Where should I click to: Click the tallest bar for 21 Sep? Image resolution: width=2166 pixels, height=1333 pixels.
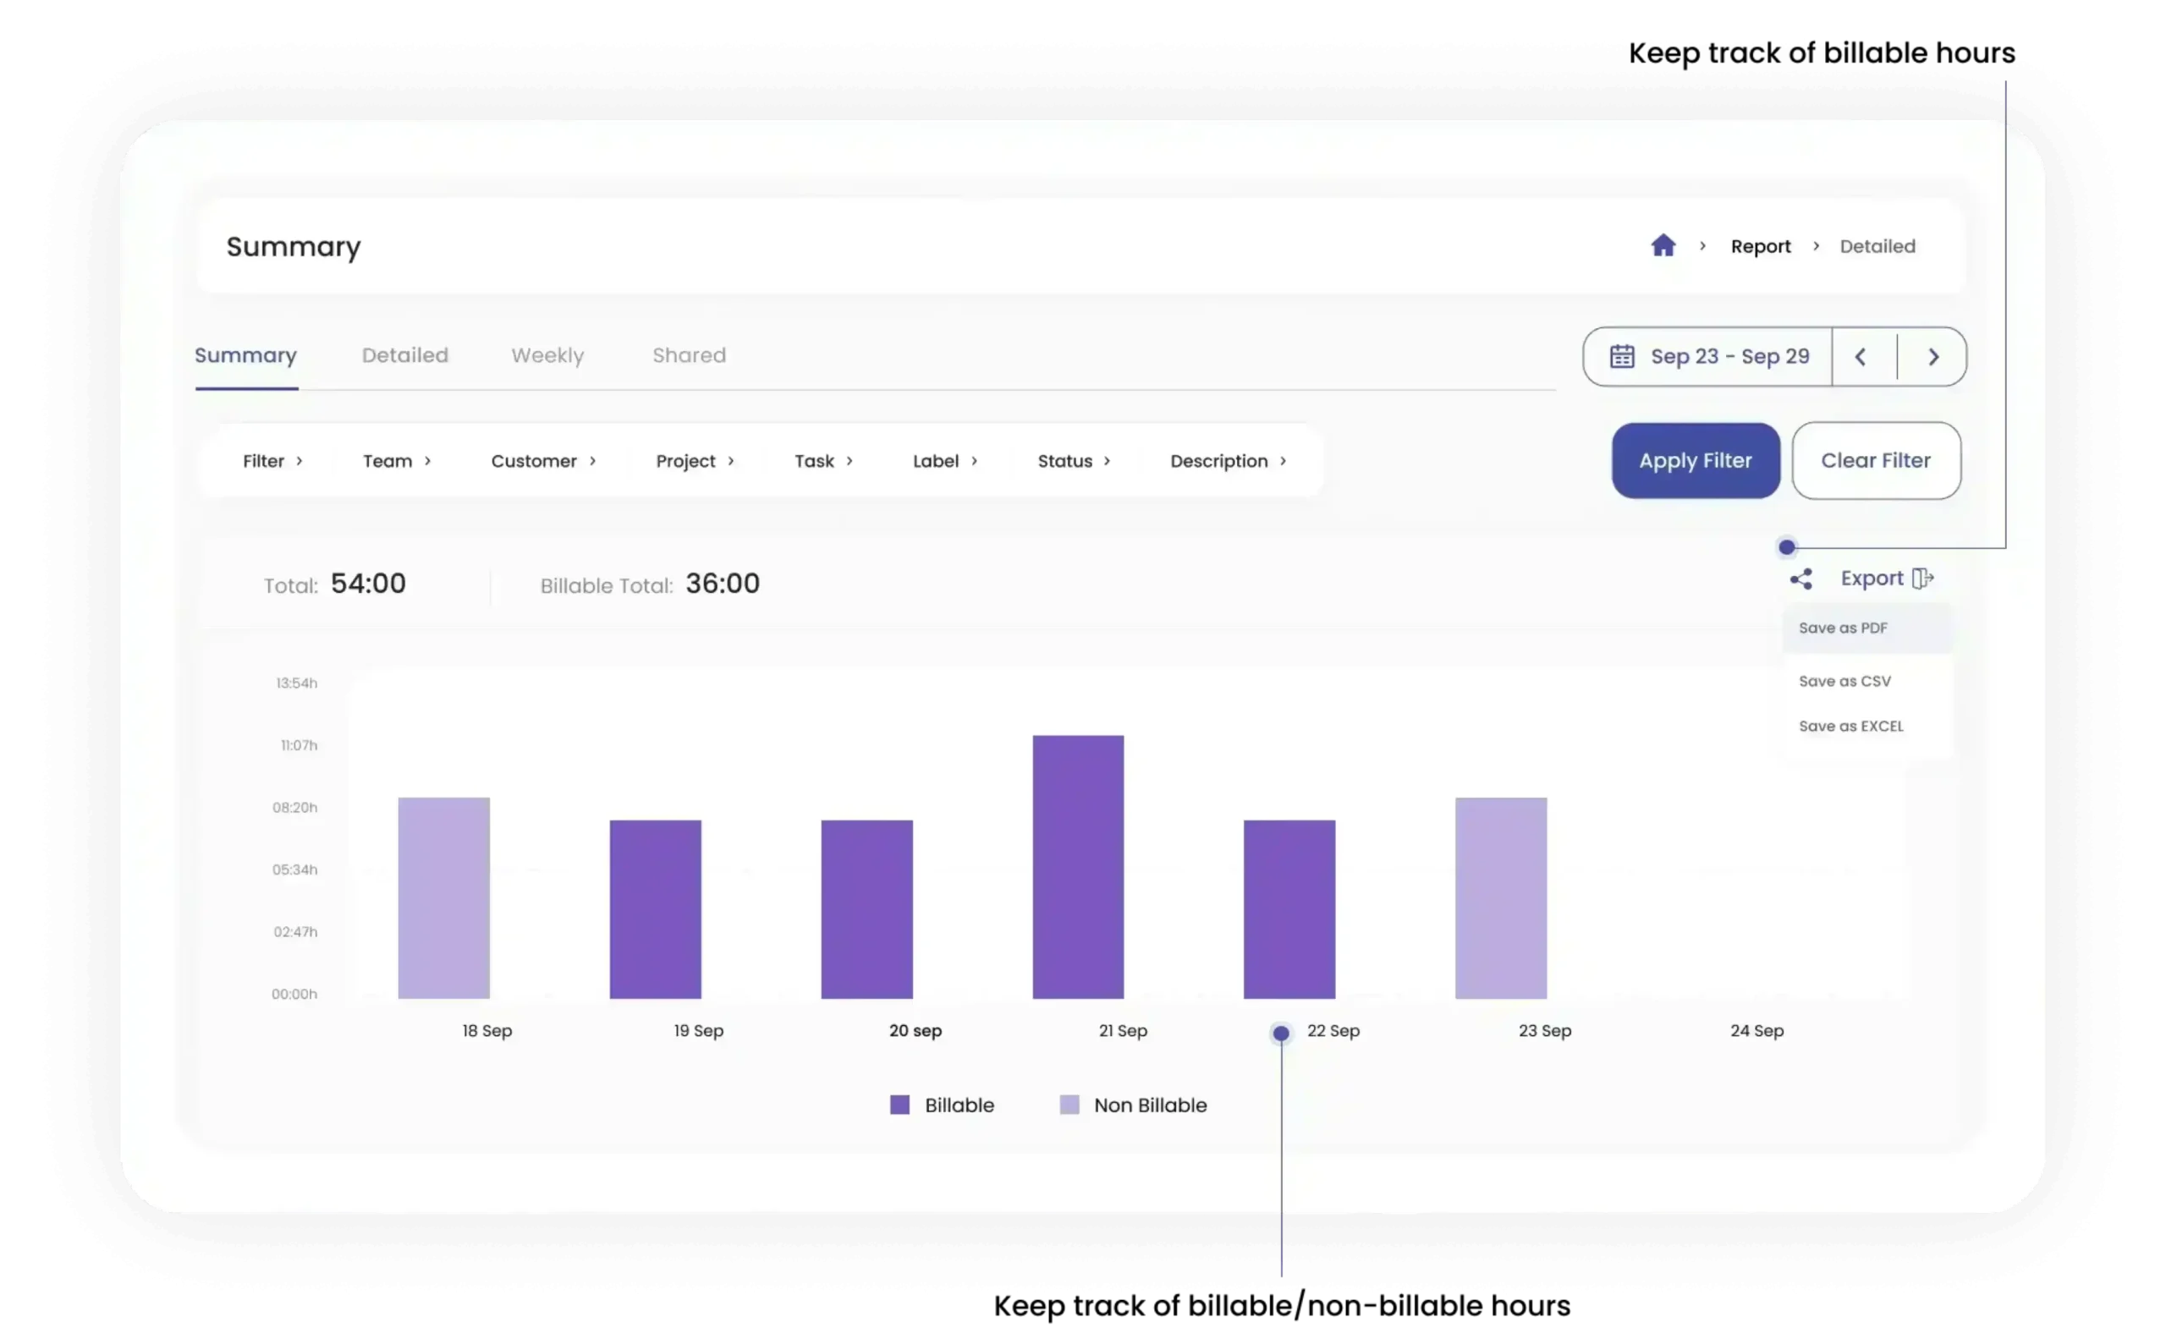pyautogui.click(x=1078, y=867)
